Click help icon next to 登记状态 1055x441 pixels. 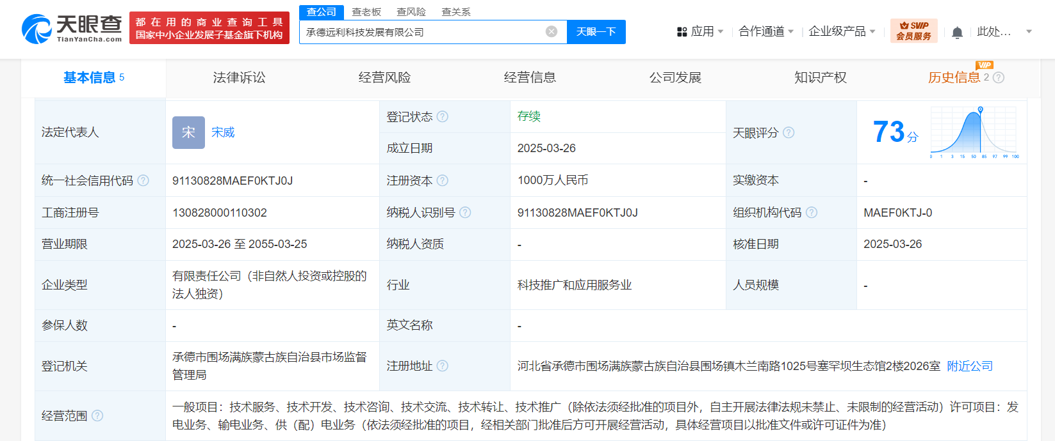coord(443,117)
